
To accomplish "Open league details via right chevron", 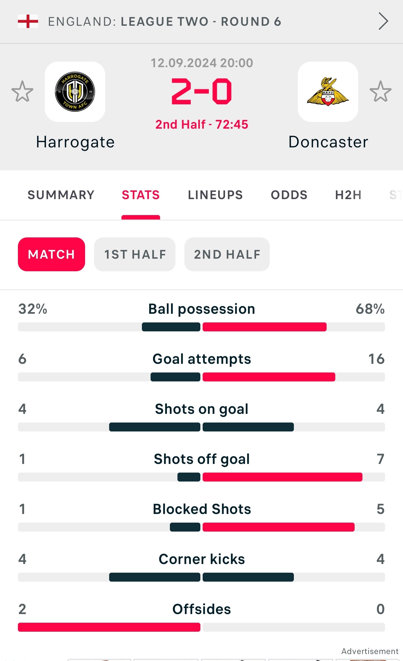I will [x=383, y=21].
